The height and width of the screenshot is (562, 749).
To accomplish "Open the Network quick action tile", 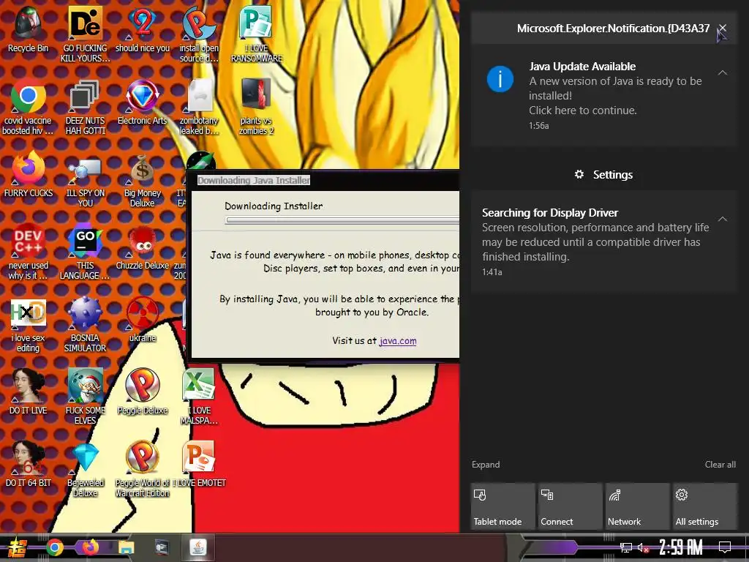I will click(638, 506).
